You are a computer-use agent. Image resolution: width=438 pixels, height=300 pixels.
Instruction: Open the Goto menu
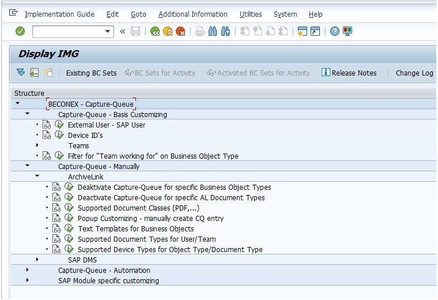(138, 14)
